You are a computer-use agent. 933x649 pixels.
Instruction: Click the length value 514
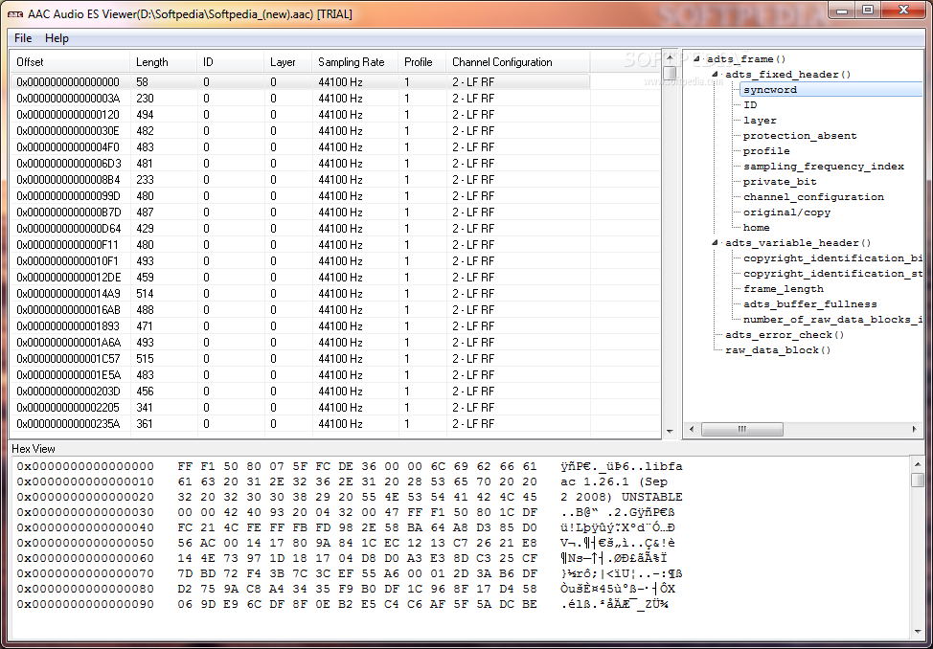click(145, 294)
